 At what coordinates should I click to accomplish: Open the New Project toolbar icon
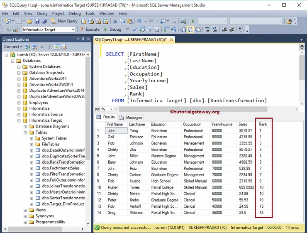pos(7,21)
